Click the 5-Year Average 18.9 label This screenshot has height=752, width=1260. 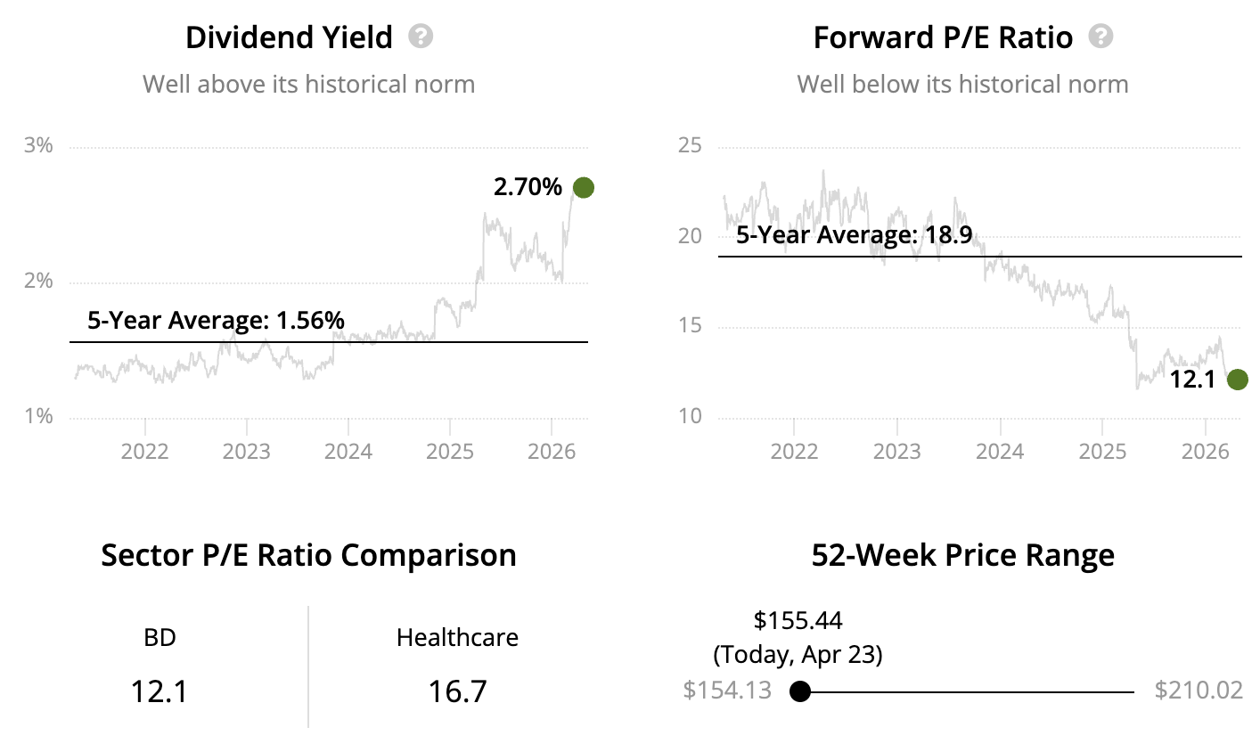click(x=854, y=236)
